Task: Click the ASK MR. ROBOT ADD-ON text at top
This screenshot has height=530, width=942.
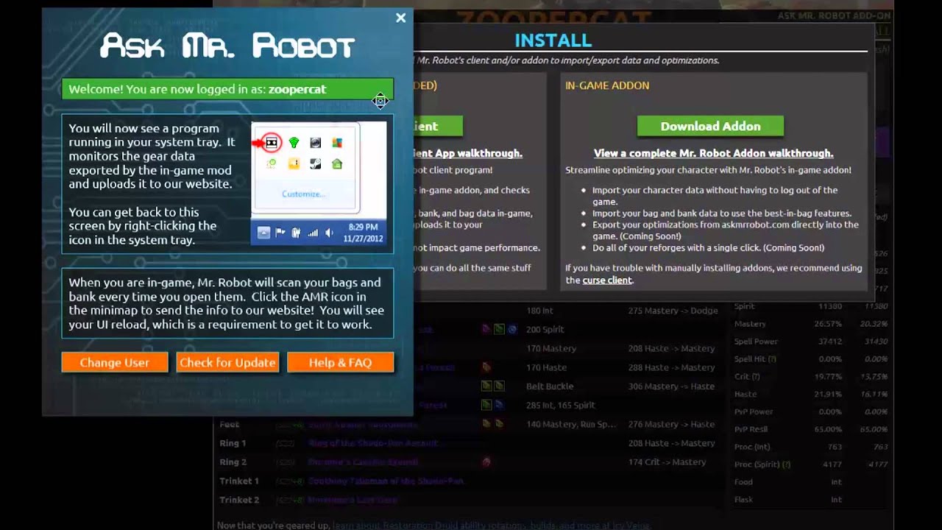Action: (x=832, y=15)
